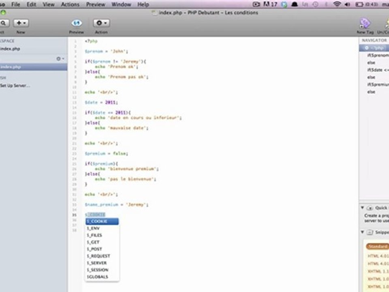Image resolution: width=389 pixels, height=292 pixels.
Task: Click the $premium = false; code line
Action: (107, 153)
